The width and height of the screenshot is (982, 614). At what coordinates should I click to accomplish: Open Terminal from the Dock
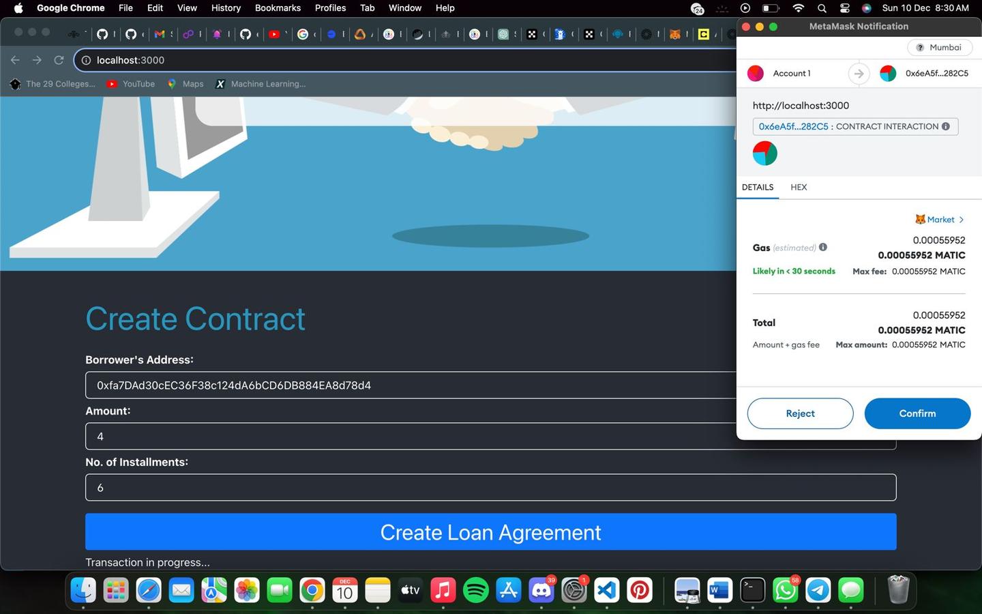tap(752, 590)
